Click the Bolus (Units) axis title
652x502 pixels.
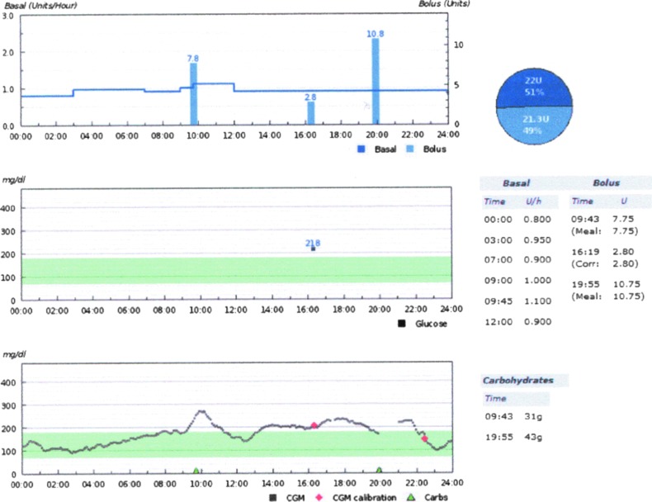coord(444,4)
